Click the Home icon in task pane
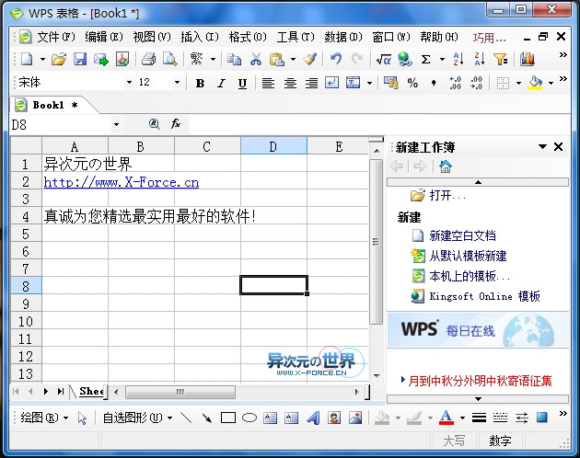Image resolution: width=580 pixels, height=458 pixels. pyautogui.click(x=446, y=166)
